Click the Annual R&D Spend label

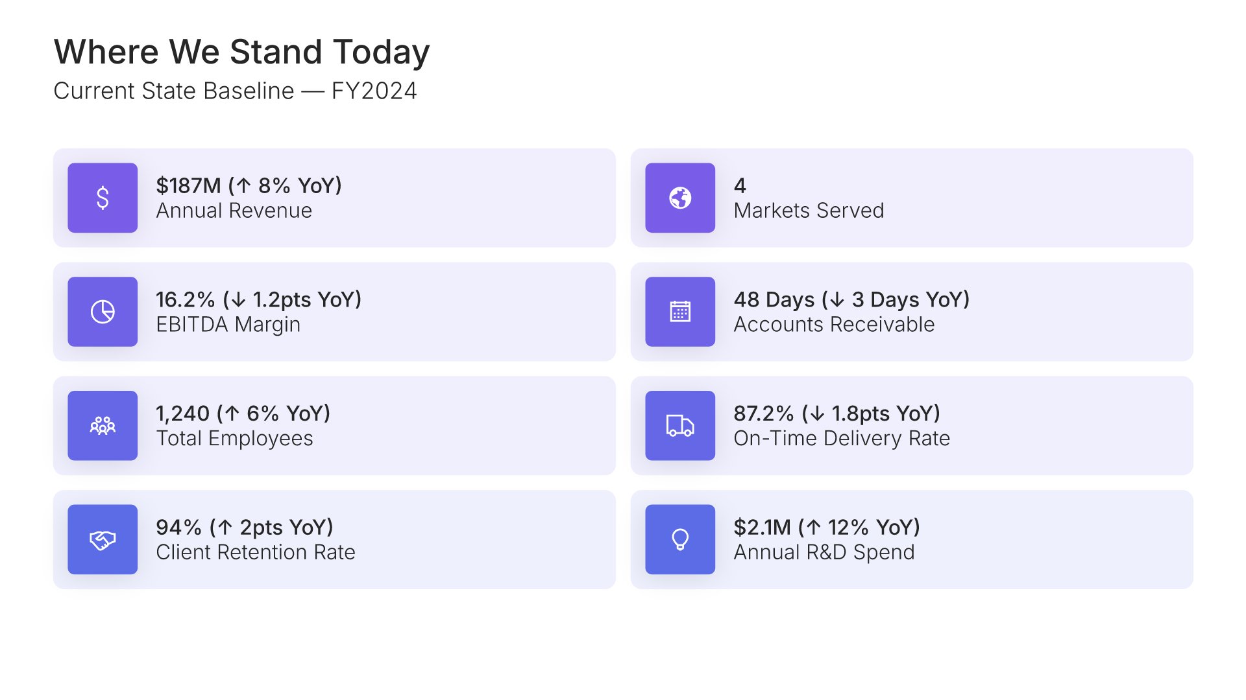pos(824,552)
